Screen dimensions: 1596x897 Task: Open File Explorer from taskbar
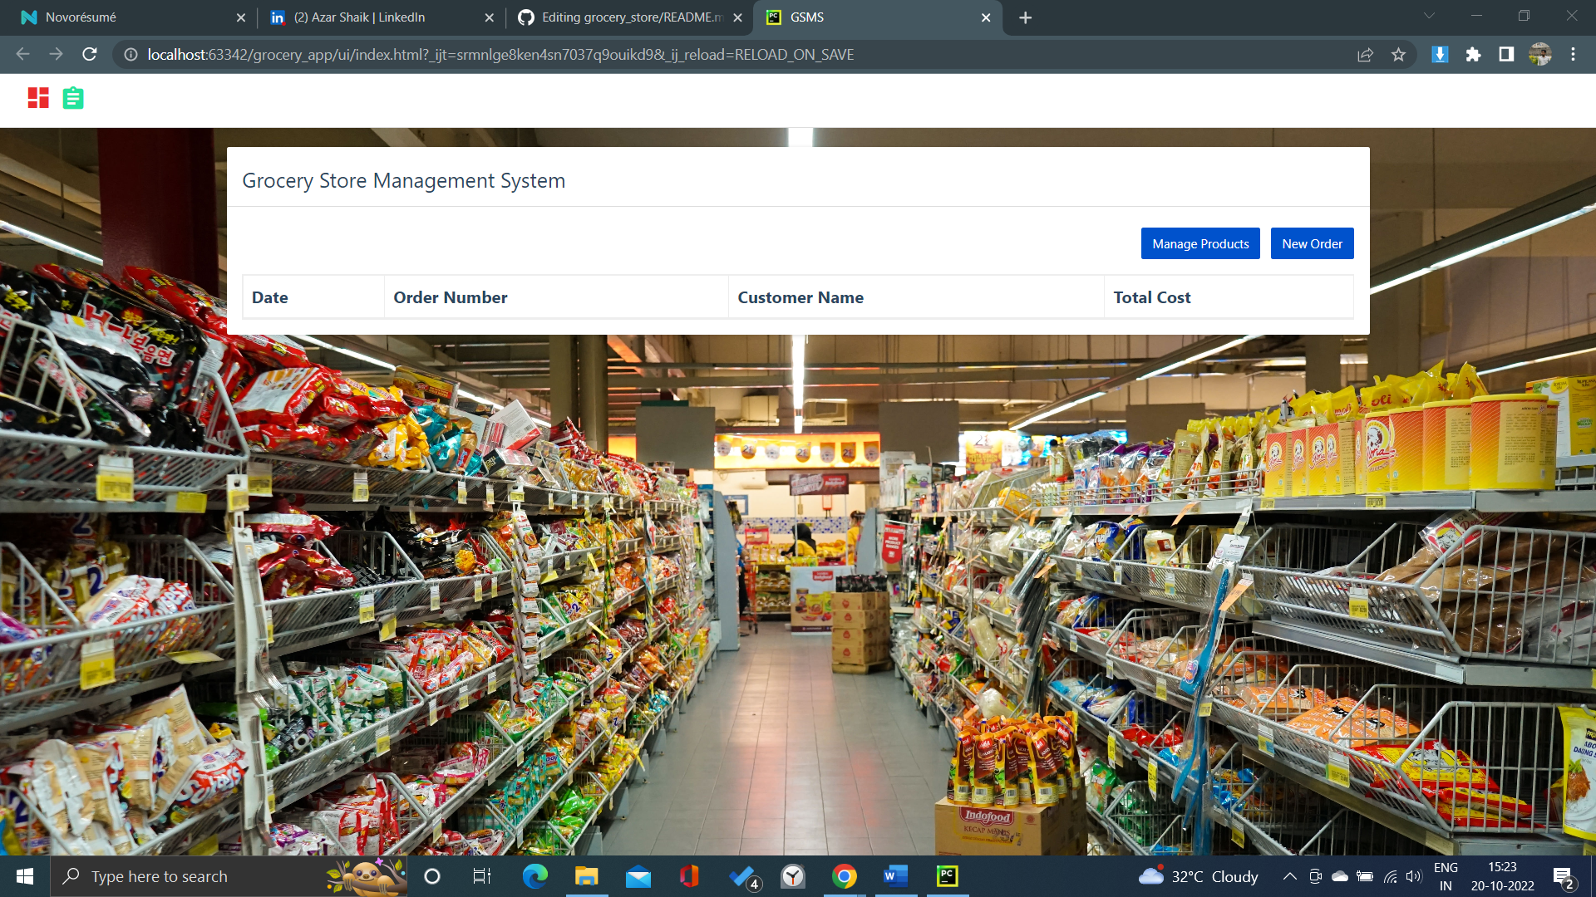coord(586,876)
